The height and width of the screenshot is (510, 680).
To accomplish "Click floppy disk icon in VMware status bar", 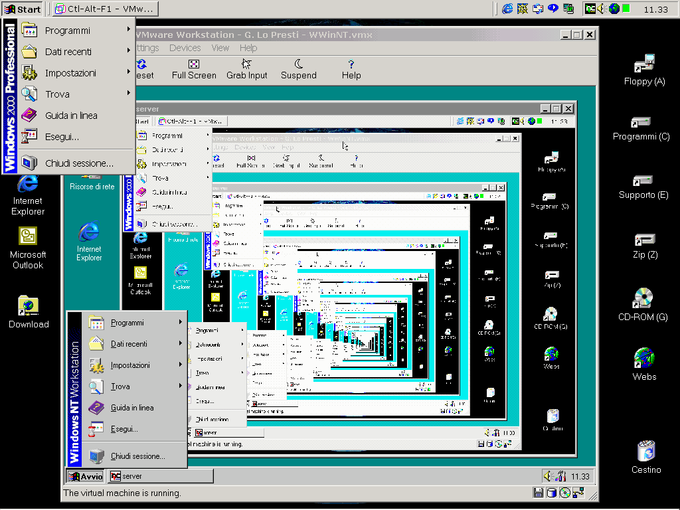I will pos(538,493).
